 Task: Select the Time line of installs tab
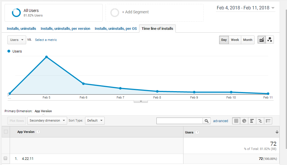click(157, 28)
